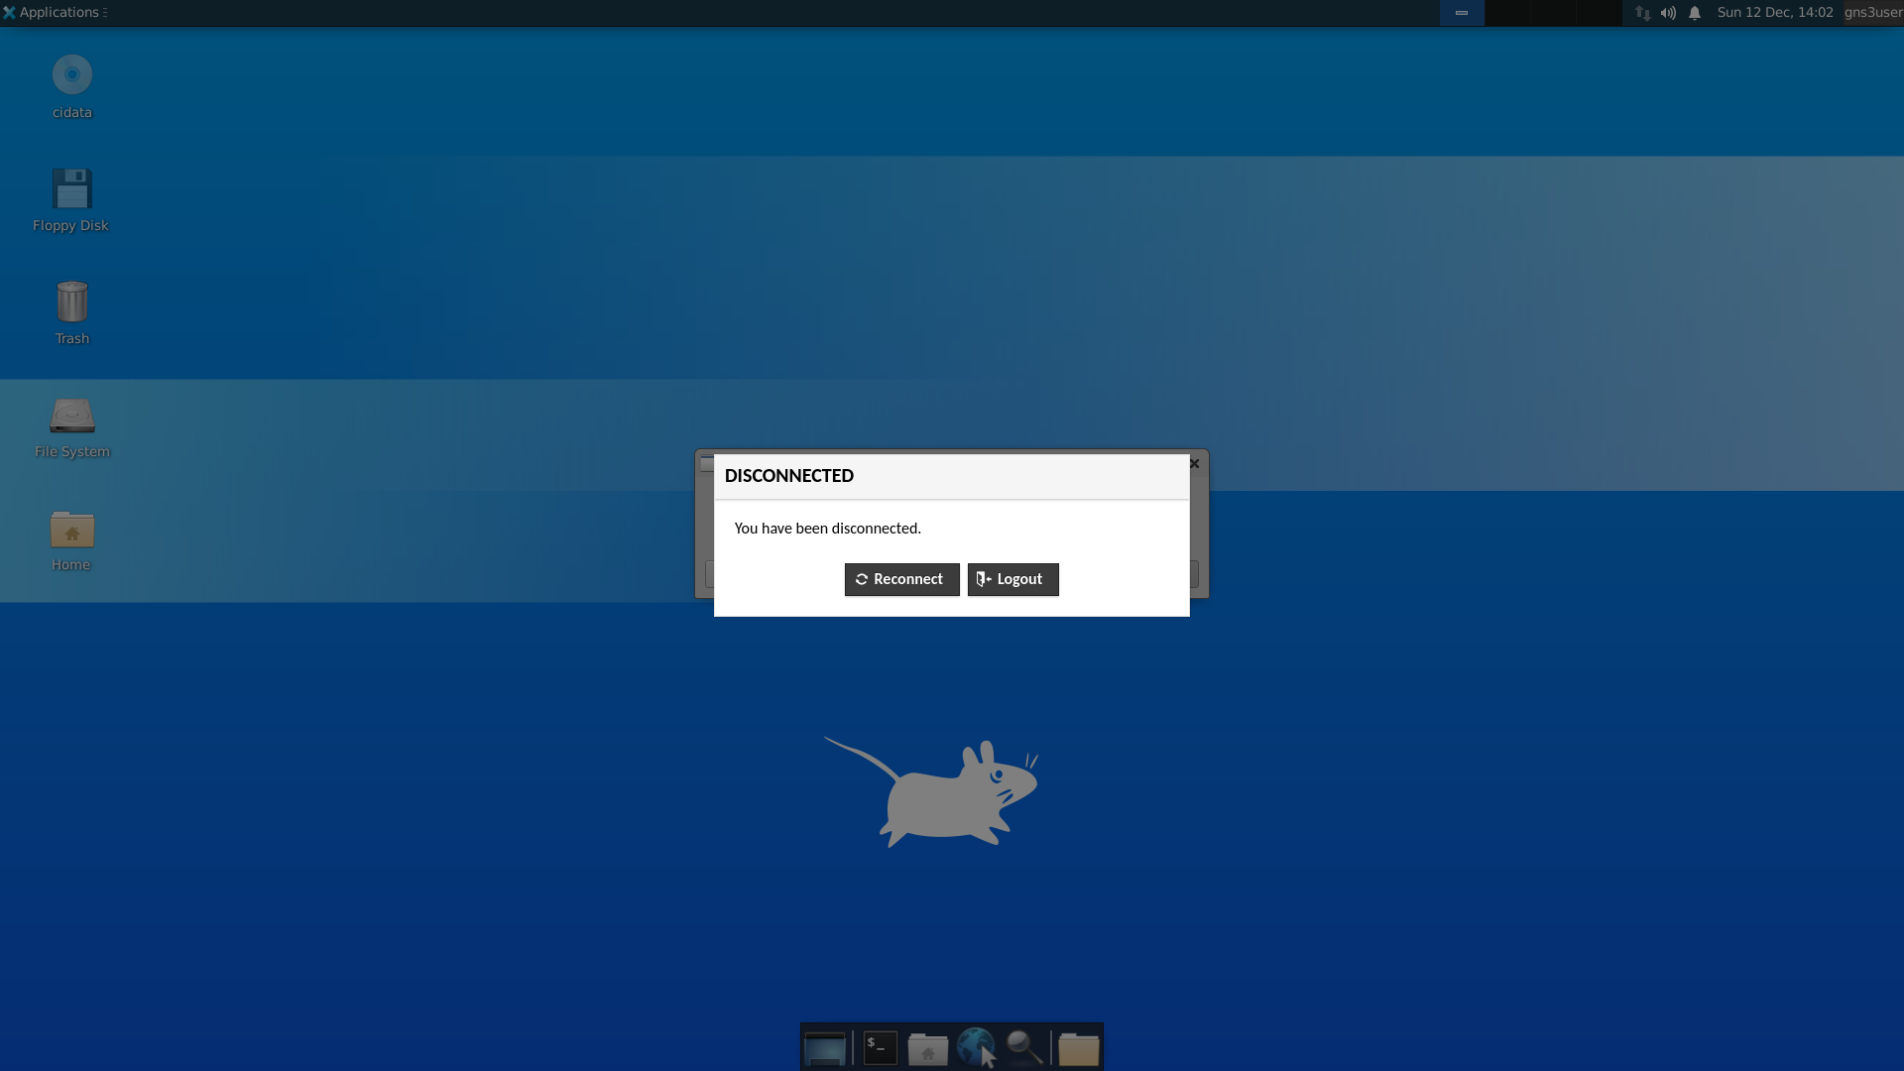Expand the taskbar folder icon
This screenshot has height=1071, width=1904.
1079,1046
